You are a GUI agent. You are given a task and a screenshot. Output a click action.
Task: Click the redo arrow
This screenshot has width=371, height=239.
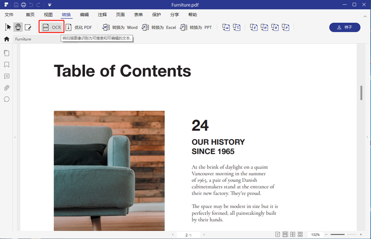(x=38, y=5)
